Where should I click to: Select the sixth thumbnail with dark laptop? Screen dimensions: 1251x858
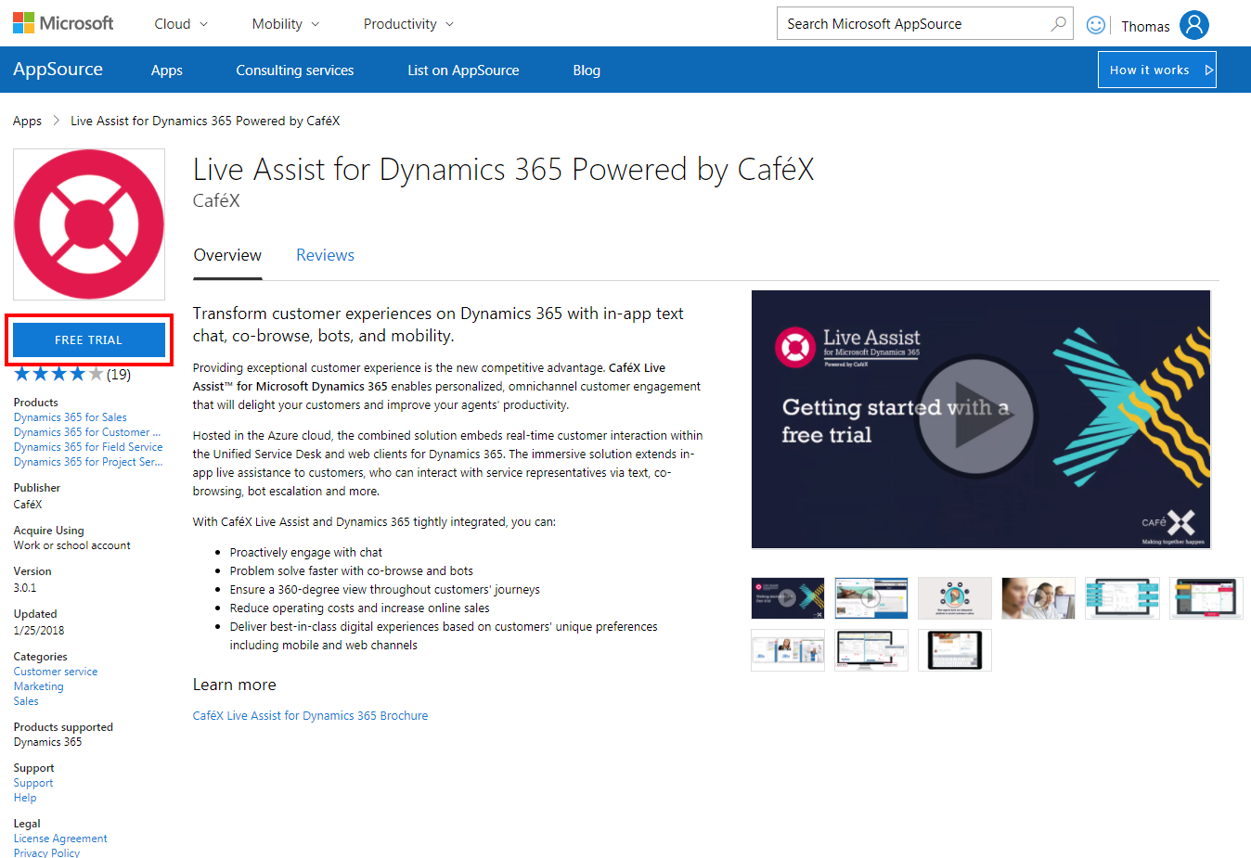pyautogui.click(x=1206, y=598)
